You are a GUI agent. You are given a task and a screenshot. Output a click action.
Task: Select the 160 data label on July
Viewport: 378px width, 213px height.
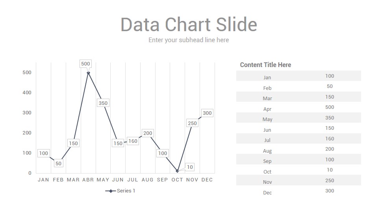133,141
